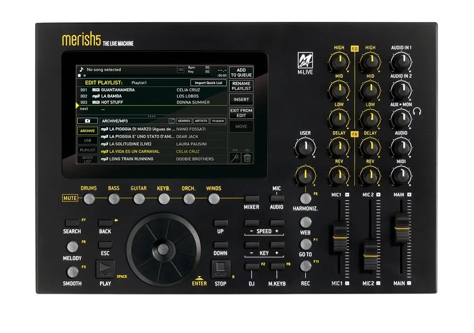Filter the archive by ARTISTS
This screenshot has width=474, height=333.
(201, 121)
